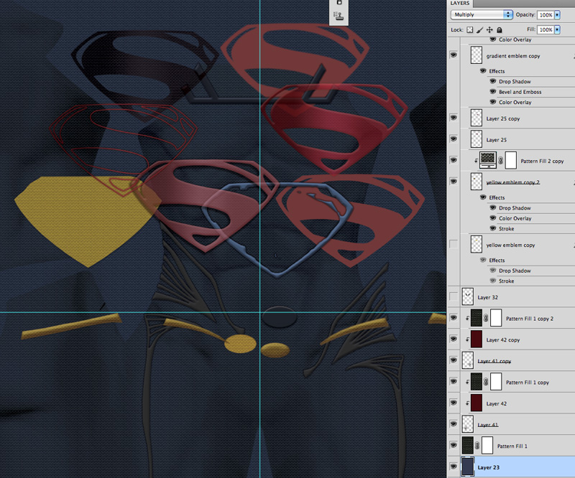Click the dark red Layer 42 copy thumbnail
575x478 pixels.
tap(477, 339)
